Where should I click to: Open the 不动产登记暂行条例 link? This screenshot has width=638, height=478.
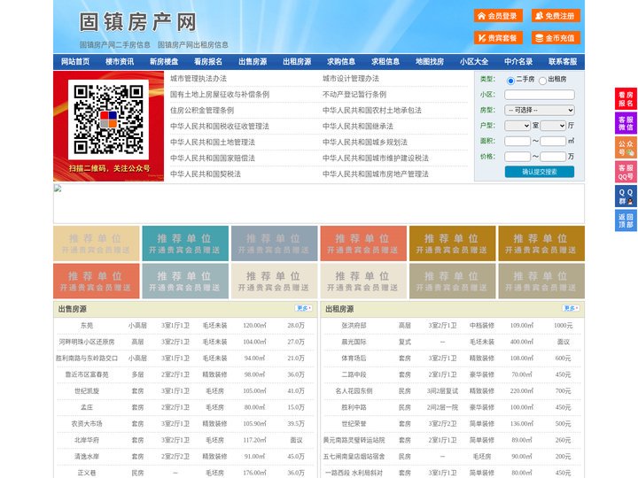point(354,95)
